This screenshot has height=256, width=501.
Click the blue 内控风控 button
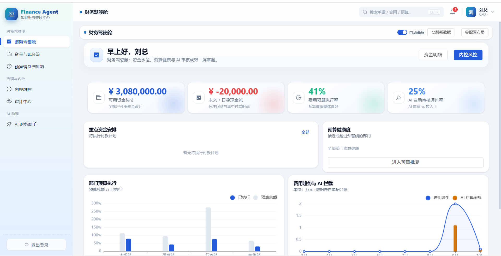(x=468, y=55)
